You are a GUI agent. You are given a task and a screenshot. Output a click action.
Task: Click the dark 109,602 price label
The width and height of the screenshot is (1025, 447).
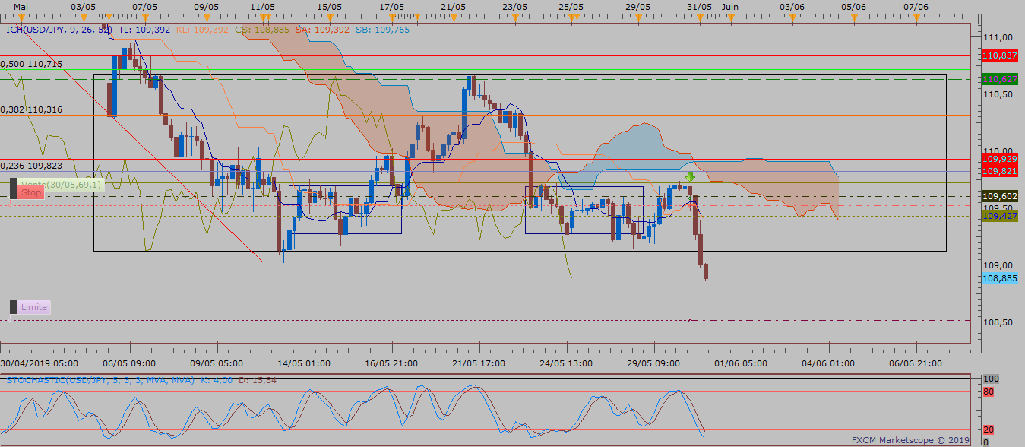tap(999, 196)
